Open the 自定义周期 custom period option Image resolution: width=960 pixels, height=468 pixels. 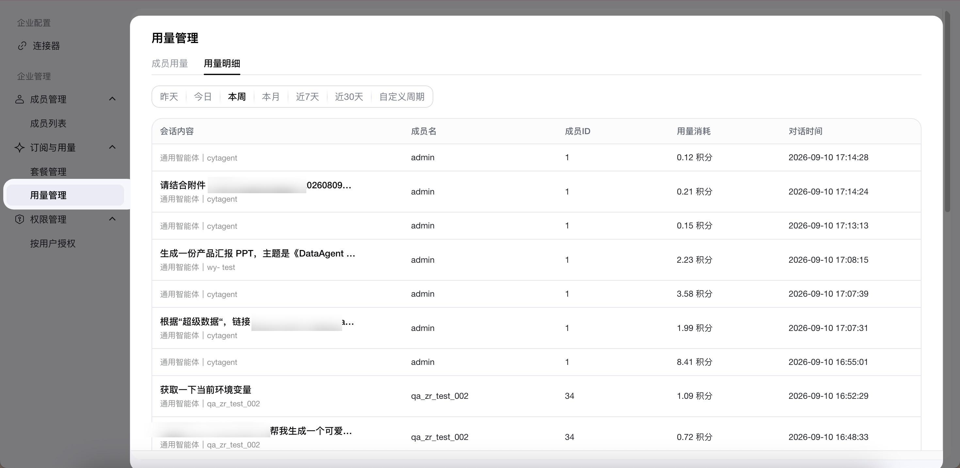402,97
